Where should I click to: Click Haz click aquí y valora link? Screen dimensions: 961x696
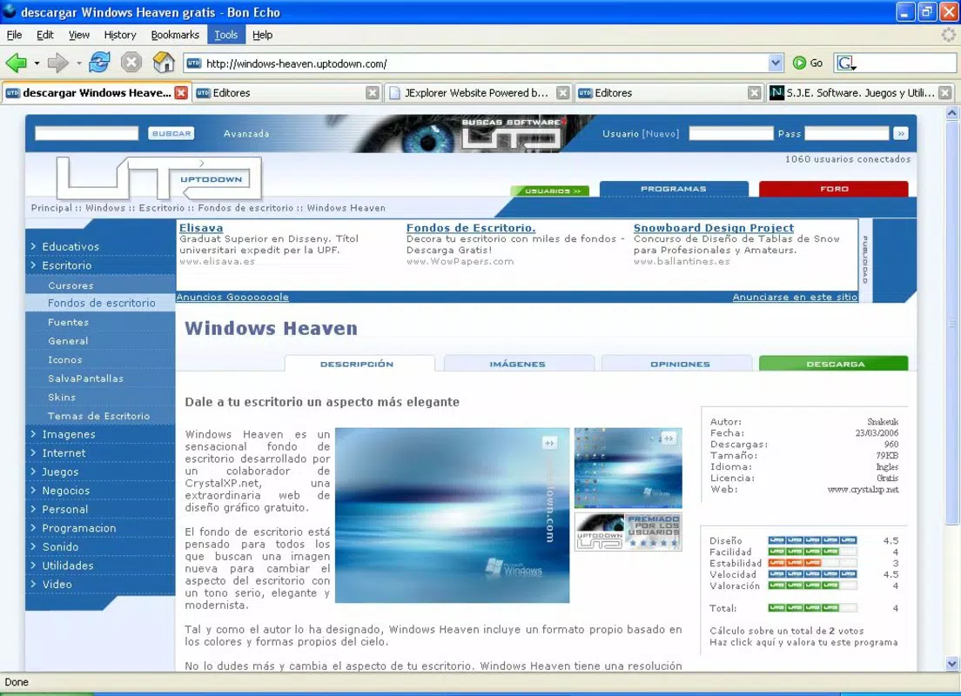point(803,642)
